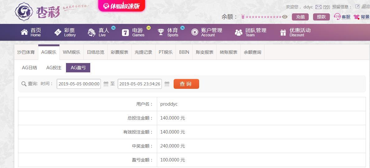This screenshot has height=168, width=370.
Task: Click the Discount gift box icon
Action: [283, 33]
